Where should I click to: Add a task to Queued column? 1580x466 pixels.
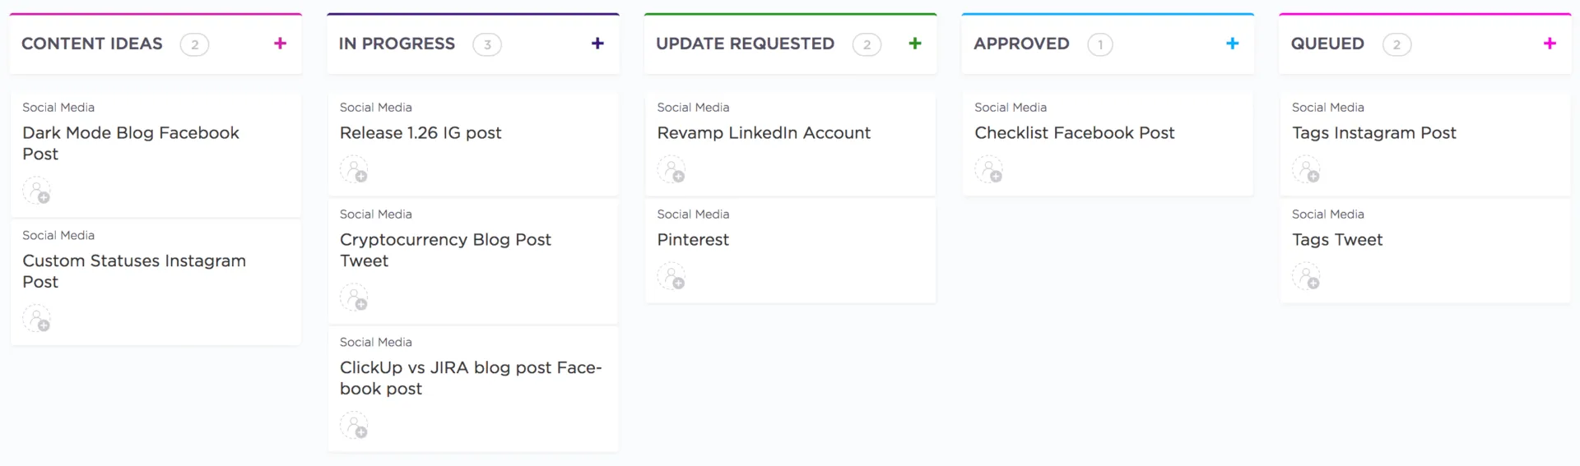[1550, 44]
